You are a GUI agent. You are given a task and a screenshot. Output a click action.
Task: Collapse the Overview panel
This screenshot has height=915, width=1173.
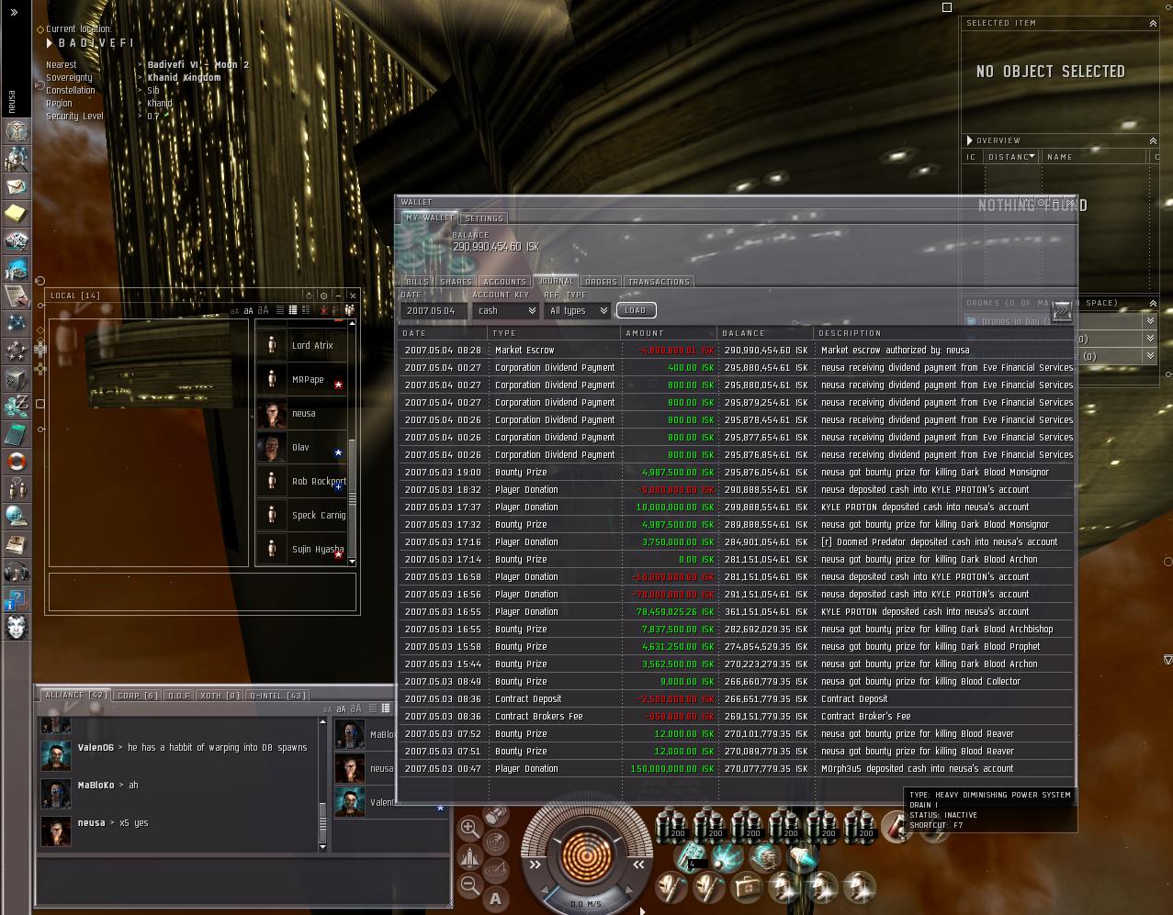coord(1153,140)
